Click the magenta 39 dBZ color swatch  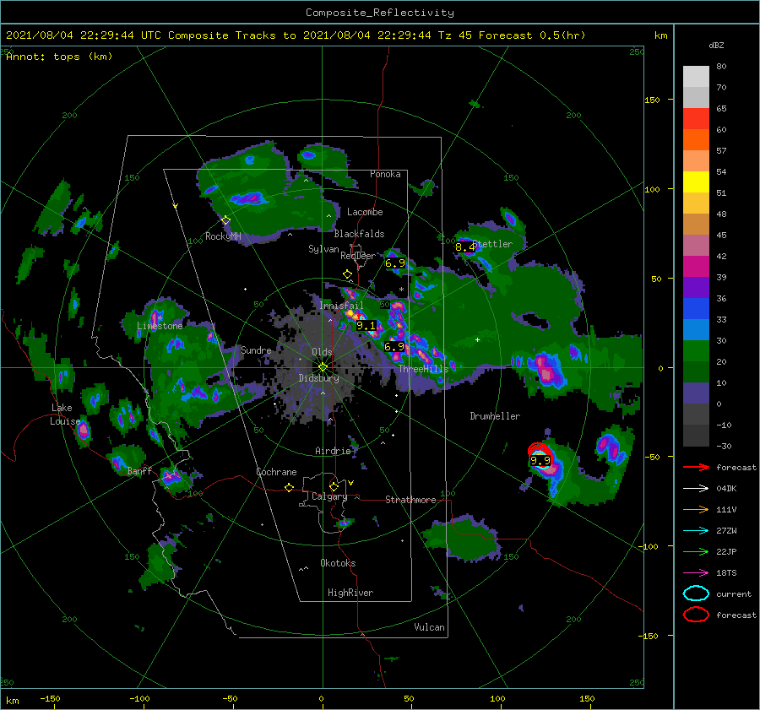click(x=696, y=267)
